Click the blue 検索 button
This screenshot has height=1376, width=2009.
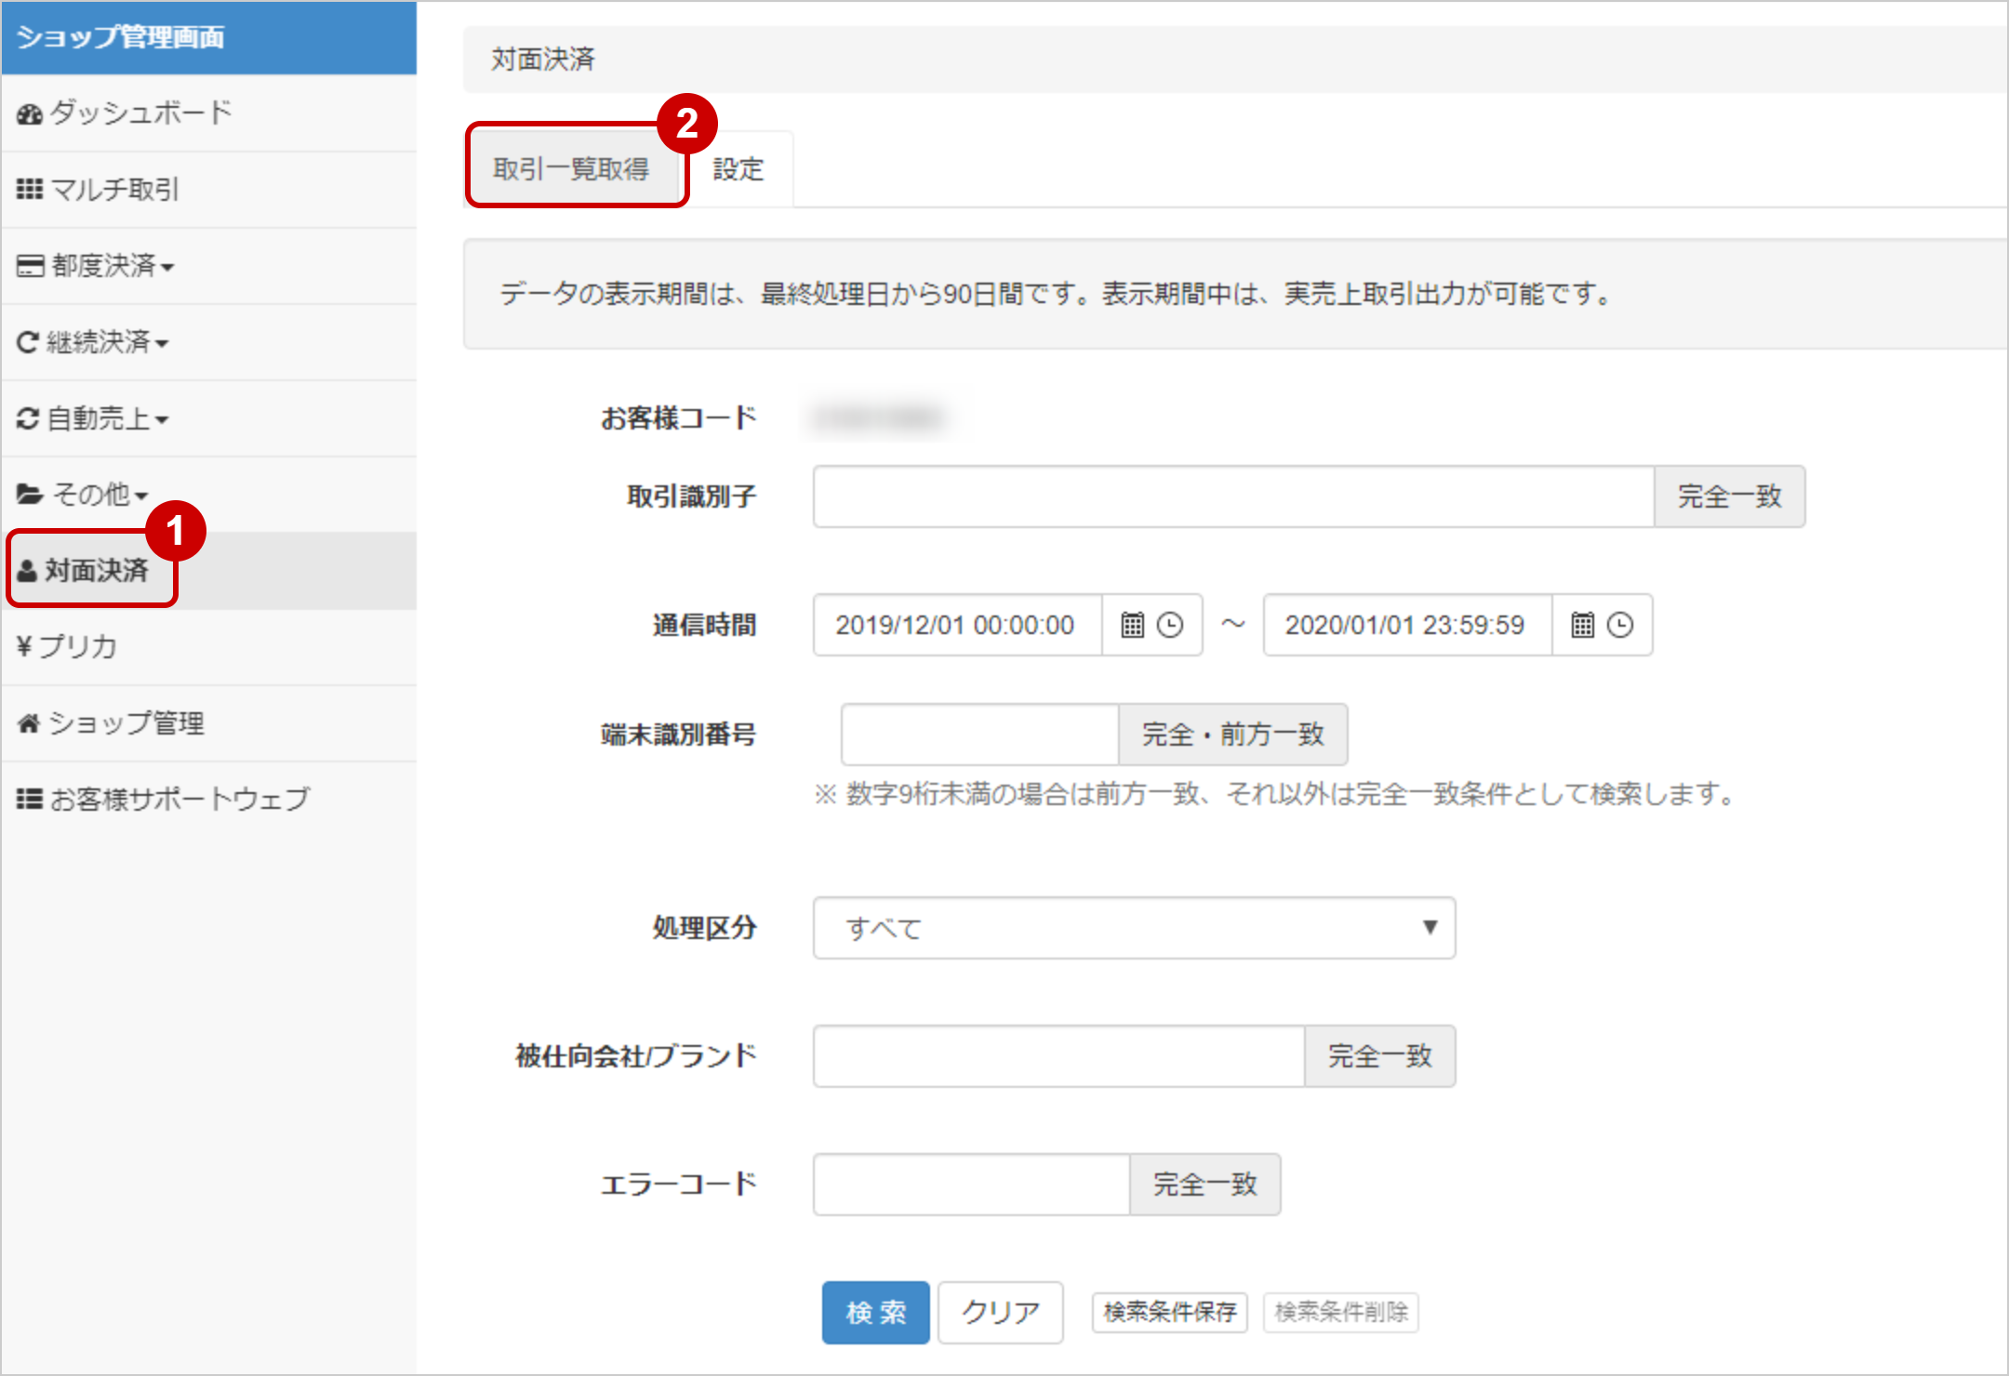[875, 1313]
